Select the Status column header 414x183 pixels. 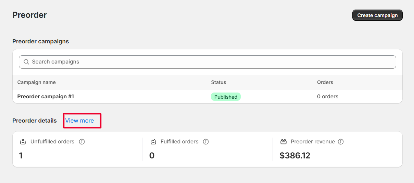click(218, 82)
